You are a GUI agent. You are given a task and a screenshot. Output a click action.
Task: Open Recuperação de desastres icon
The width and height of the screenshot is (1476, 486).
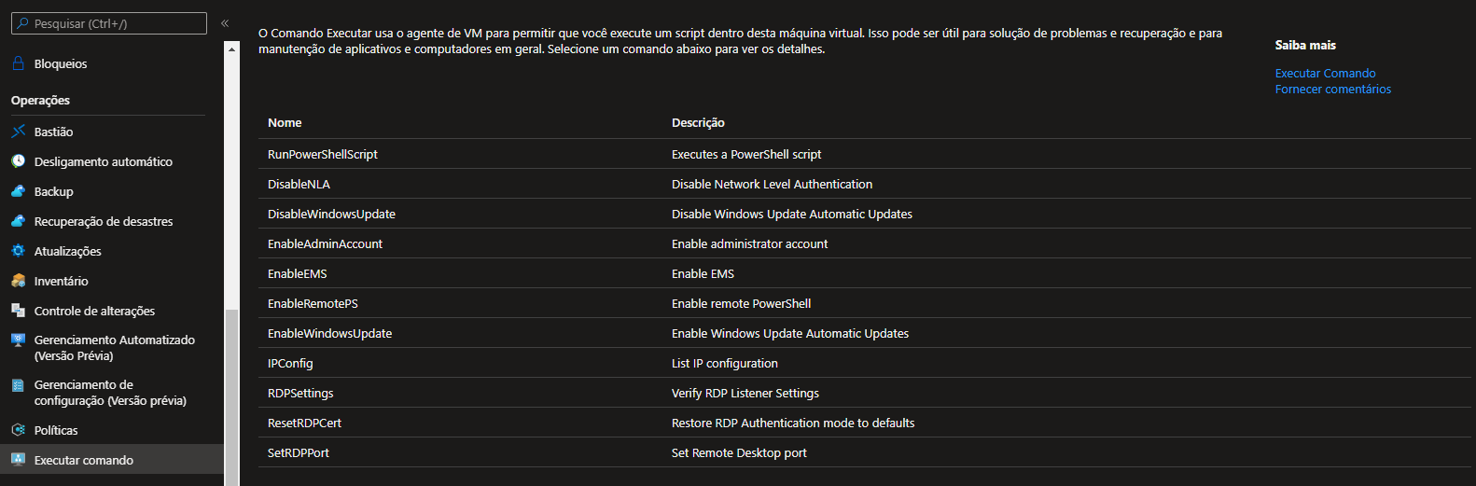[x=18, y=221]
